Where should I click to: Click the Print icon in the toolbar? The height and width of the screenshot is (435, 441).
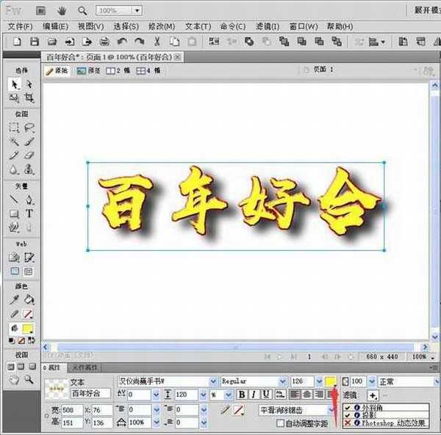[x=104, y=42]
